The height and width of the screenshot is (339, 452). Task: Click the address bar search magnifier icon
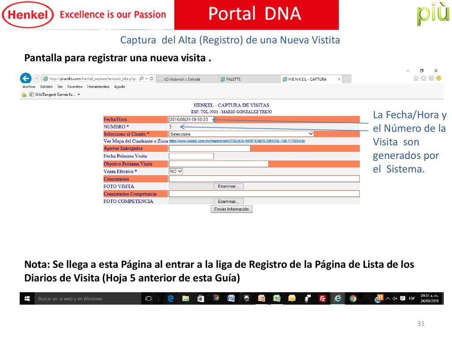[142, 79]
